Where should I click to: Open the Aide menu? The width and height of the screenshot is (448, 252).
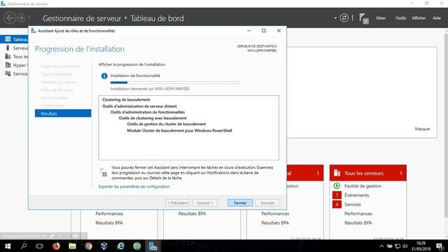[437, 18]
